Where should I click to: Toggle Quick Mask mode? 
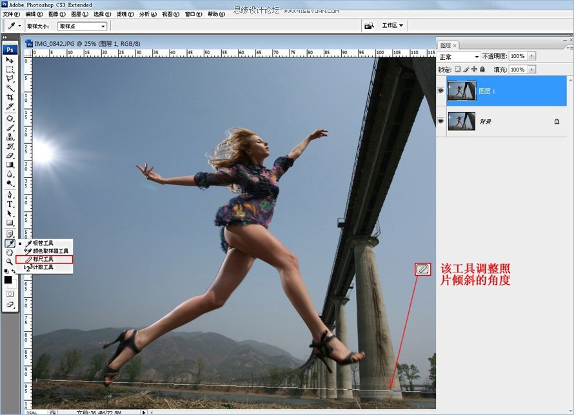[x=10, y=294]
